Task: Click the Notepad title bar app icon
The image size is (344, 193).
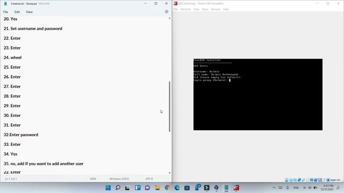Action: tap(5, 4)
